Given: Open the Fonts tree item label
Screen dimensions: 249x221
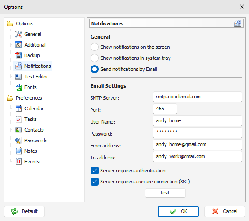Looking at the screenshot, I should point(31,87).
